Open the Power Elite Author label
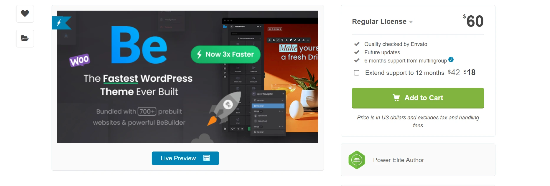Viewport: 550px width, 186px height. [398, 160]
